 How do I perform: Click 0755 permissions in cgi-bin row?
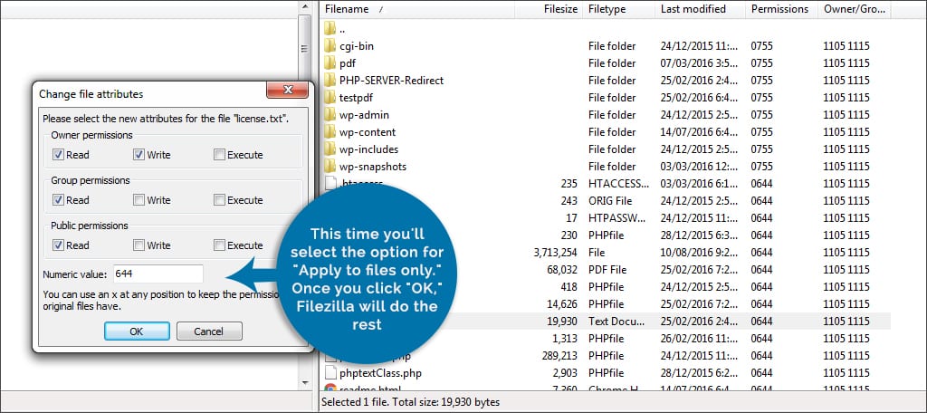tap(761, 45)
